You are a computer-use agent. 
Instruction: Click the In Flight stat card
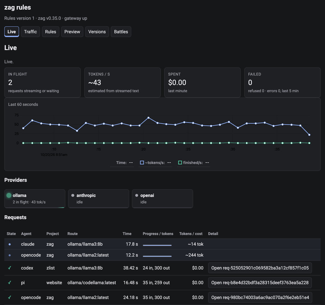click(43, 82)
